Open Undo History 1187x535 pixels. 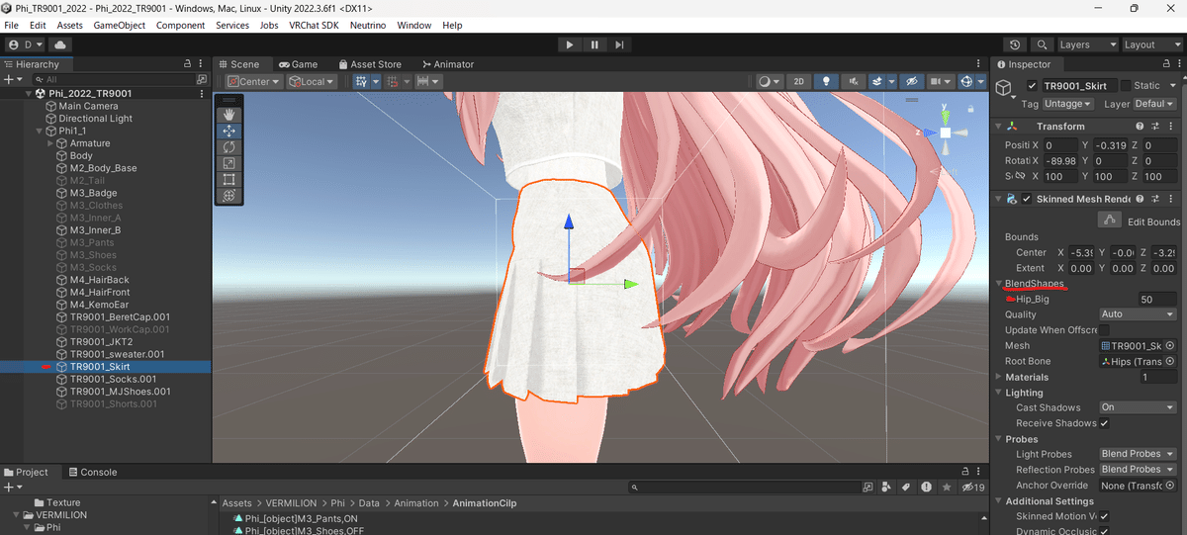click(x=1016, y=45)
